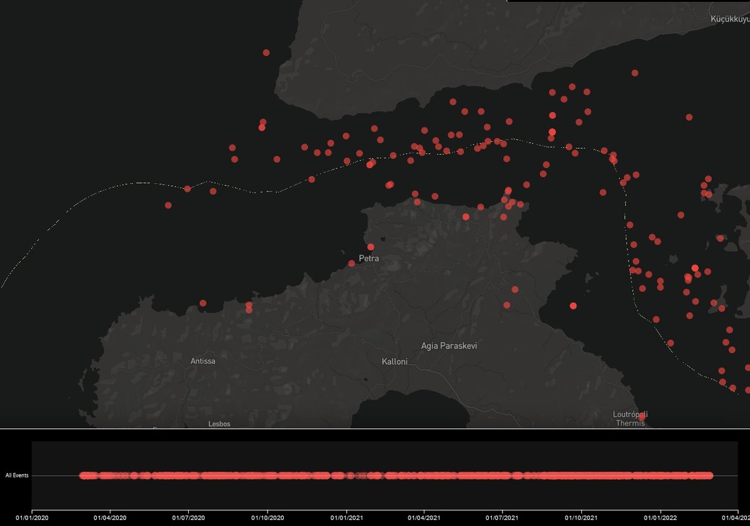Click the Lesbos island label
This screenshot has height=526, width=750.
coord(219,424)
